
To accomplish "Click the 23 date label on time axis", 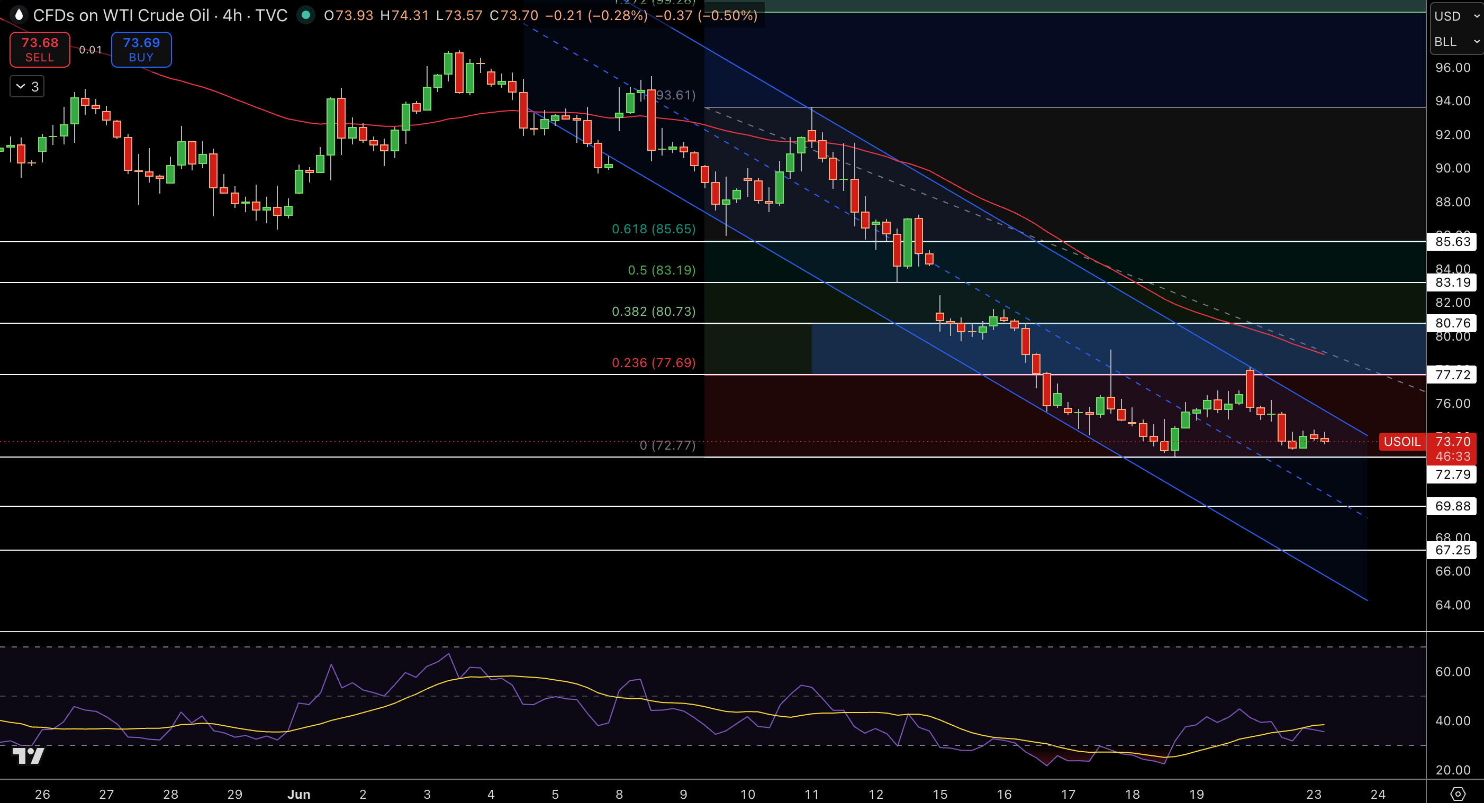I will [x=1314, y=795].
